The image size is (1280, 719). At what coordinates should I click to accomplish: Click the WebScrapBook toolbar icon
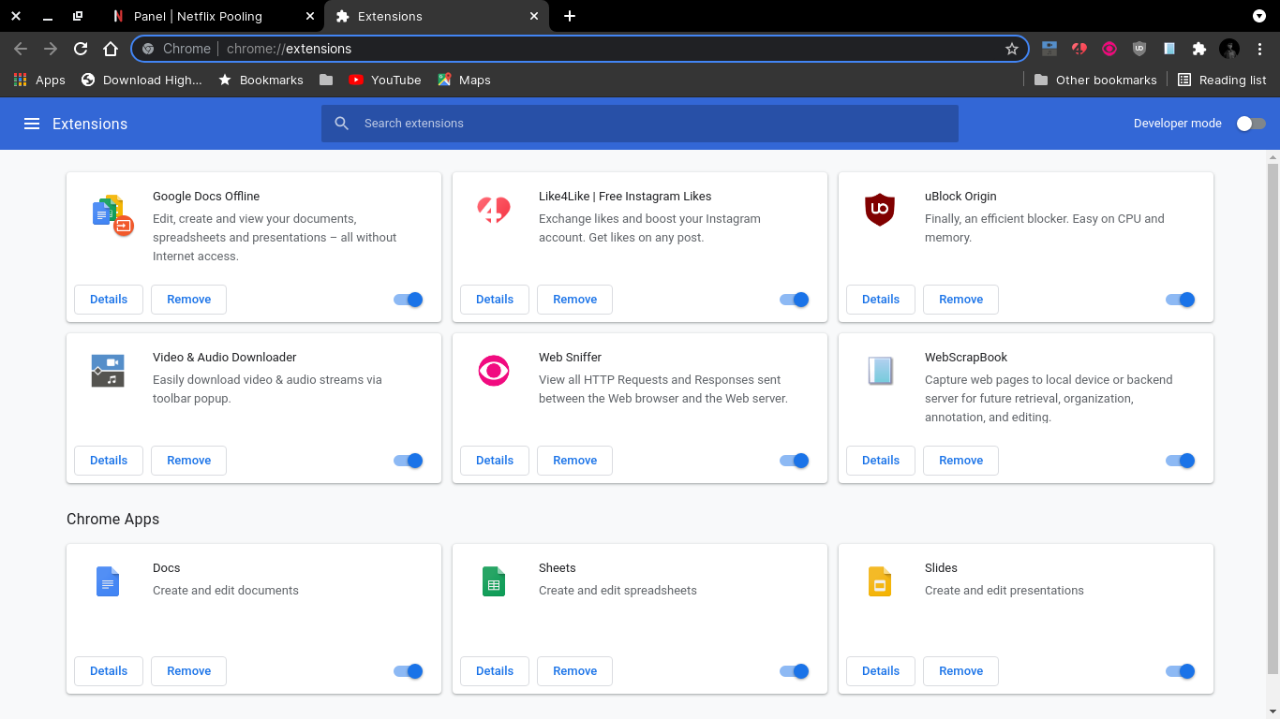click(1168, 49)
